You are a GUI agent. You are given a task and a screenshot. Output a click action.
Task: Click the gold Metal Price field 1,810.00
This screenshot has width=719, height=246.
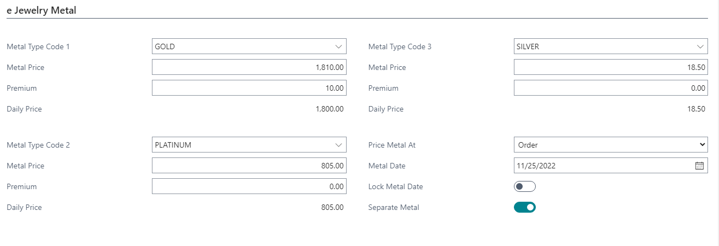[x=249, y=67]
